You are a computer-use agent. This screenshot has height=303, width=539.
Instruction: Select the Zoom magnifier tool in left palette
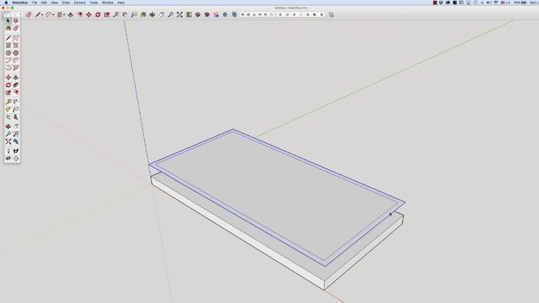8,134
